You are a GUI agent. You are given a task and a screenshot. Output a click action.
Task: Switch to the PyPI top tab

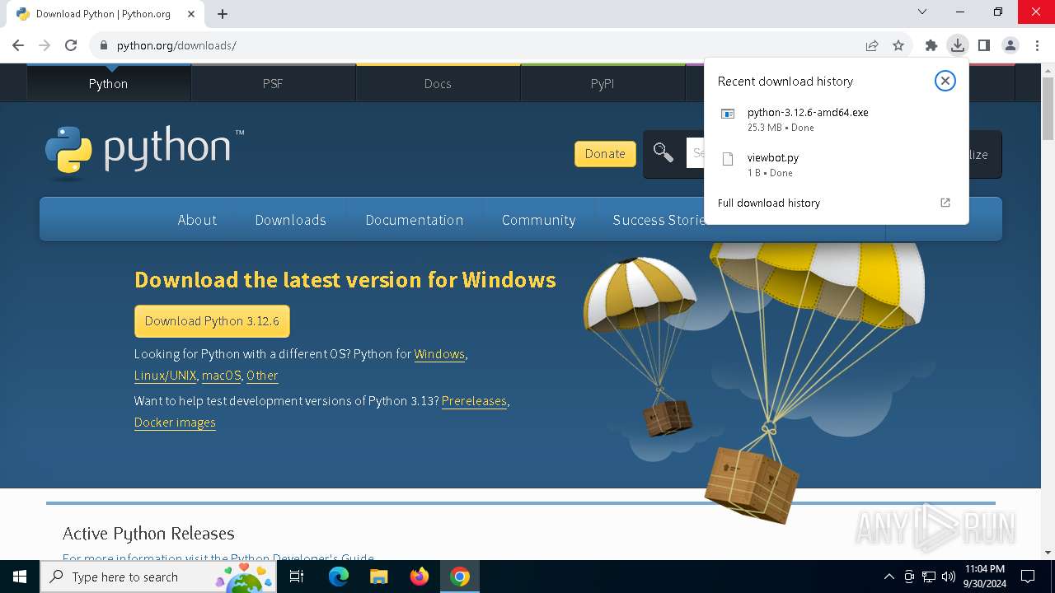(x=603, y=83)
